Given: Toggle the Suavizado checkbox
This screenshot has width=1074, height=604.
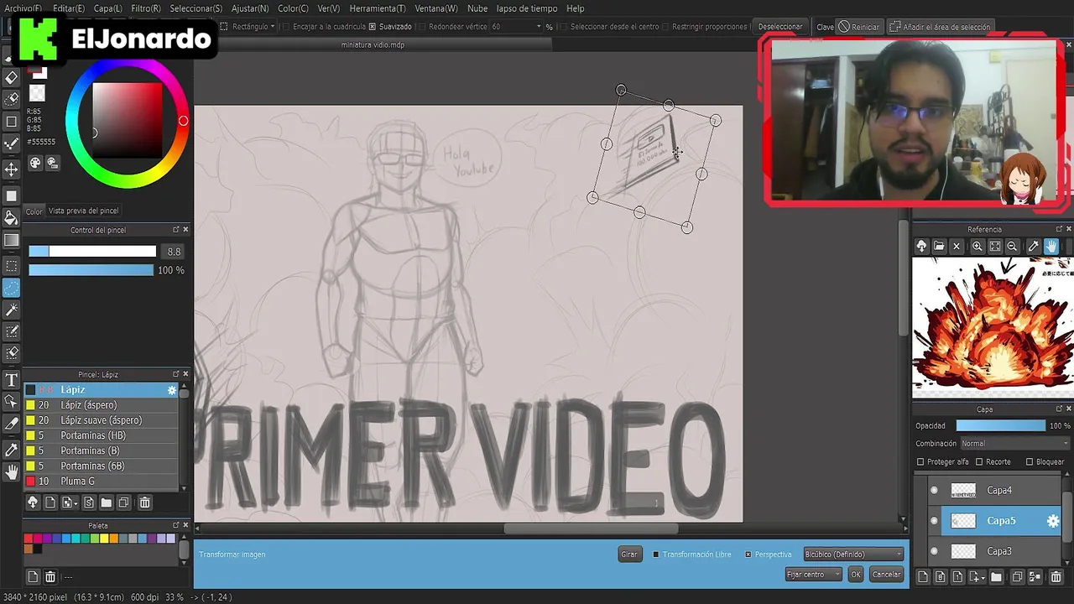Looking at the screenshot, I should click(x=373, y=27).
